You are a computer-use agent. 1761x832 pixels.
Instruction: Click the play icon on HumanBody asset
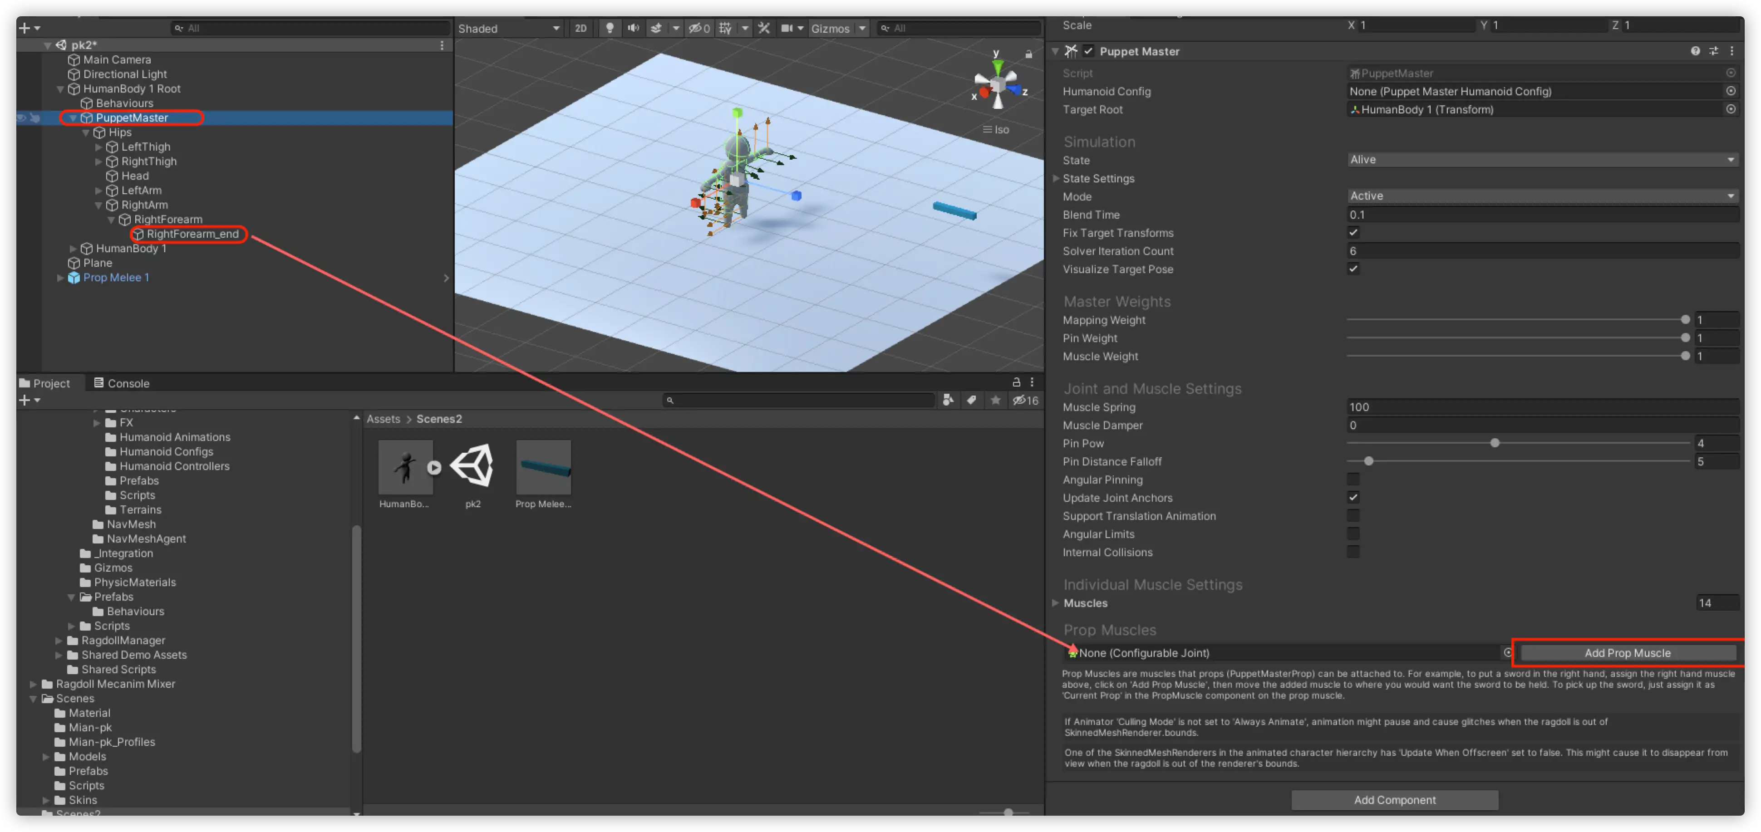tap(434, 468)
